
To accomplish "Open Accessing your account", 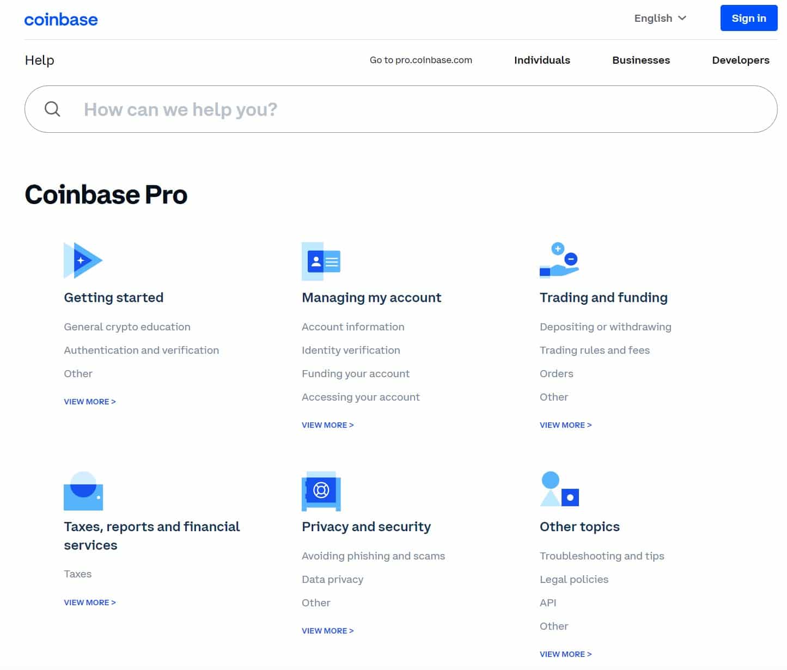I will [361, 397].
